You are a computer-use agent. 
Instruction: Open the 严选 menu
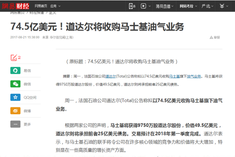pos(206,6)
